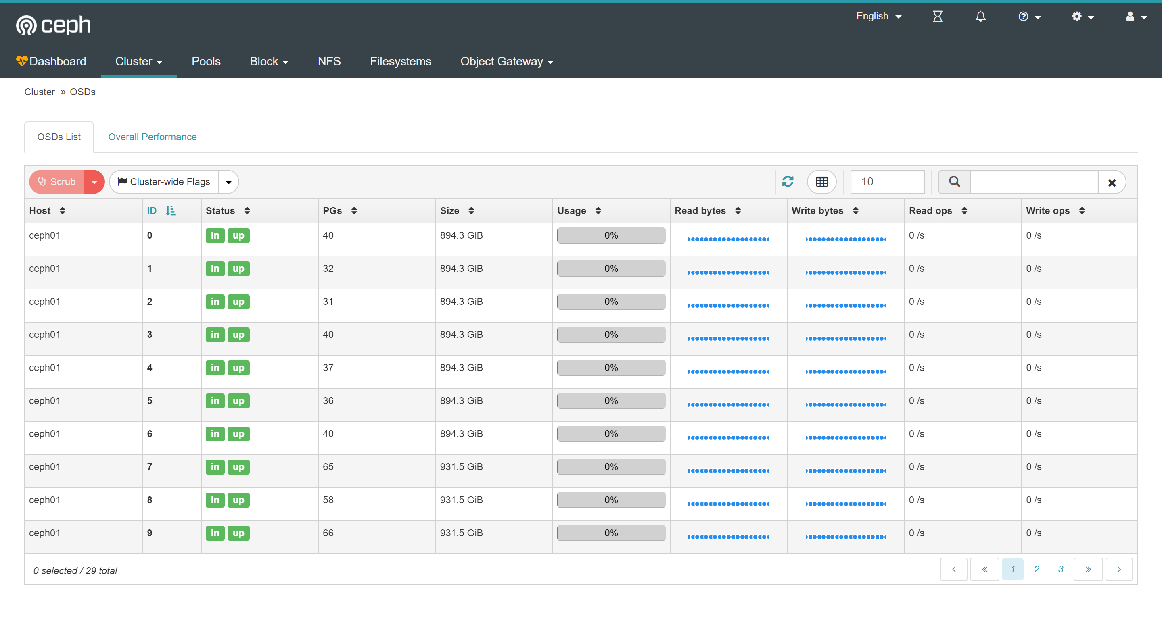1162x637 pixels.
Task: Toggle table columns grid icon
Action: 821,182
